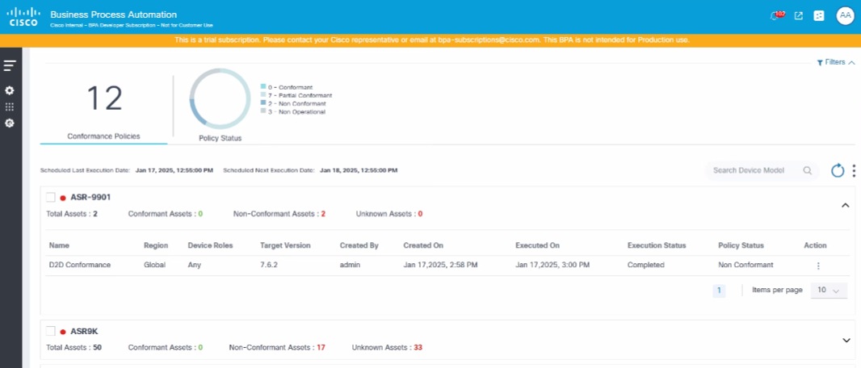Select the ASR-9901 checkbox
The height and width of the screenshot is (368, 861).
click(51, 198)
